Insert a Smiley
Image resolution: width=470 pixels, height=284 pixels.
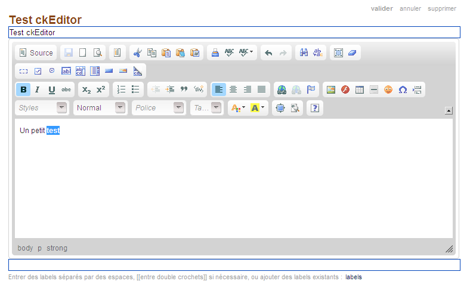pos(388,89)
